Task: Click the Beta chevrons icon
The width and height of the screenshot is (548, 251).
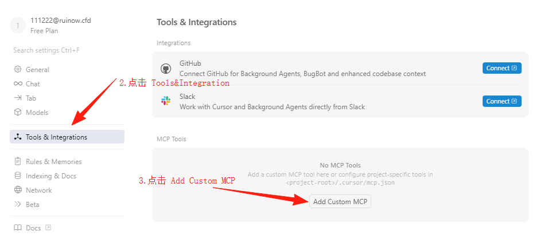Action: tap(17, 204)
